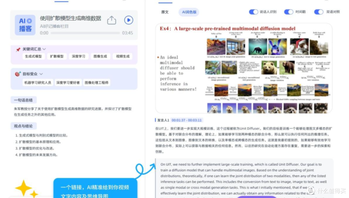Select audience tag 图像处理工程师
This screenshot has height=198, width=349.
pyautogui.click(x=96, y=82)
